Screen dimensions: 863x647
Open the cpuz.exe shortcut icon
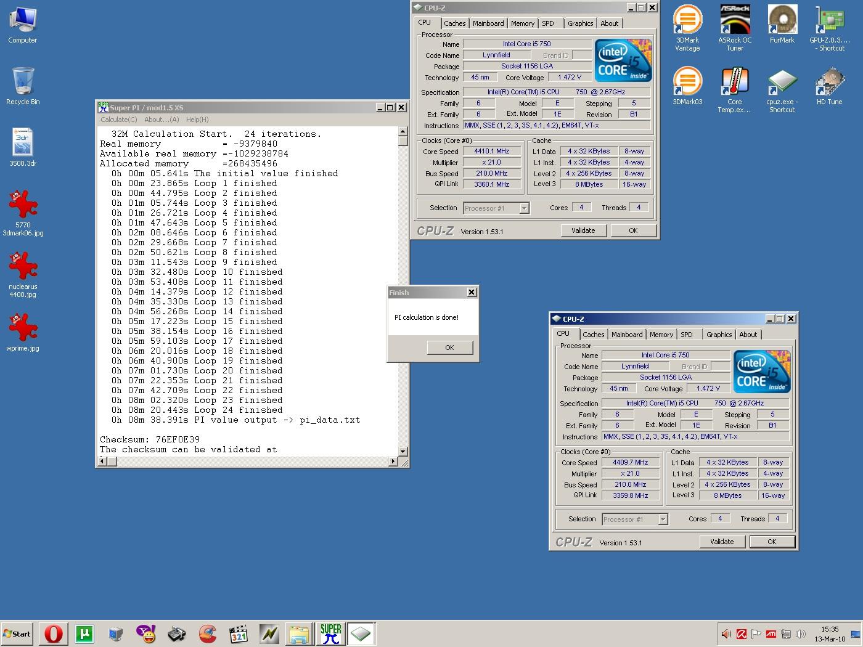(782, 90)
